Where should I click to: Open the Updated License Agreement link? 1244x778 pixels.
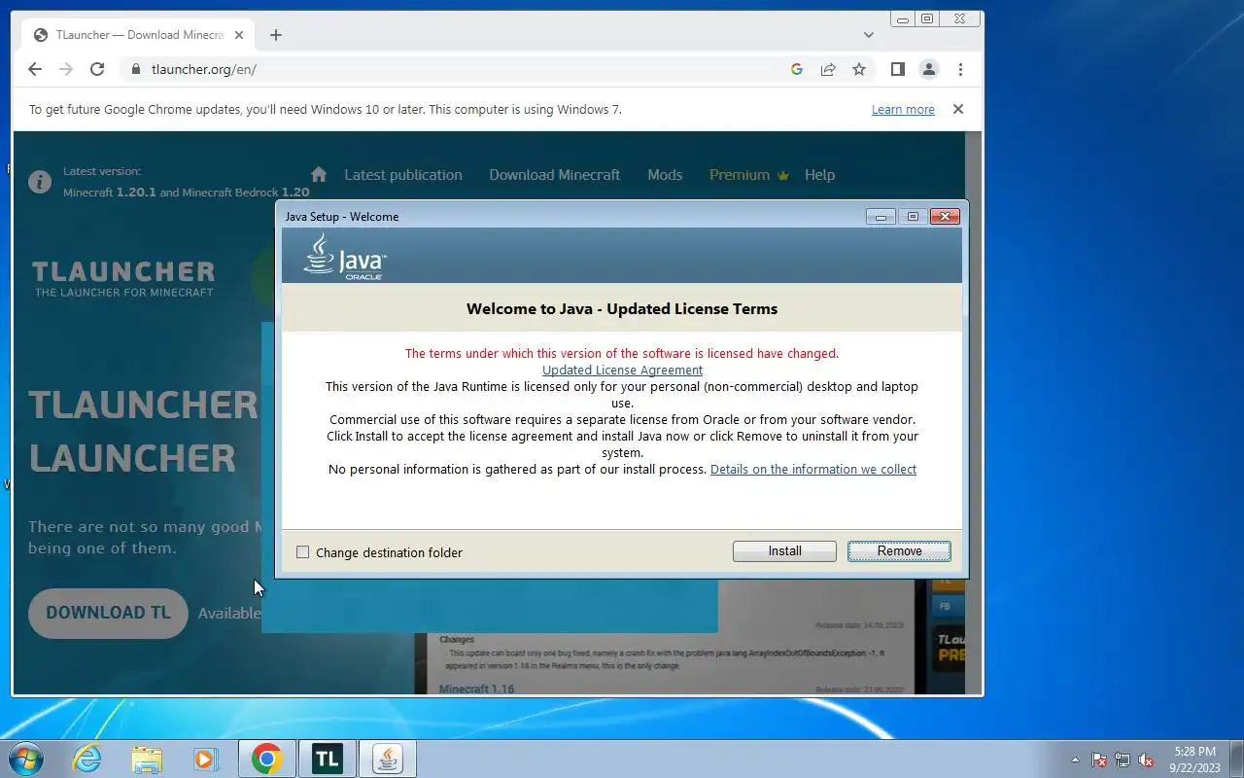point(622,371)
